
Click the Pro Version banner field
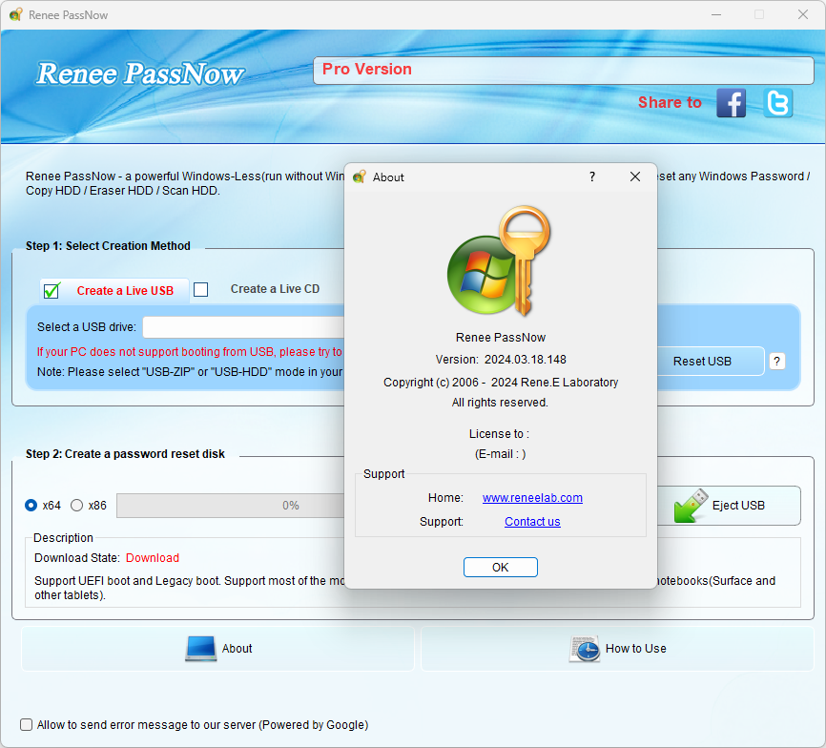point(563,71)
